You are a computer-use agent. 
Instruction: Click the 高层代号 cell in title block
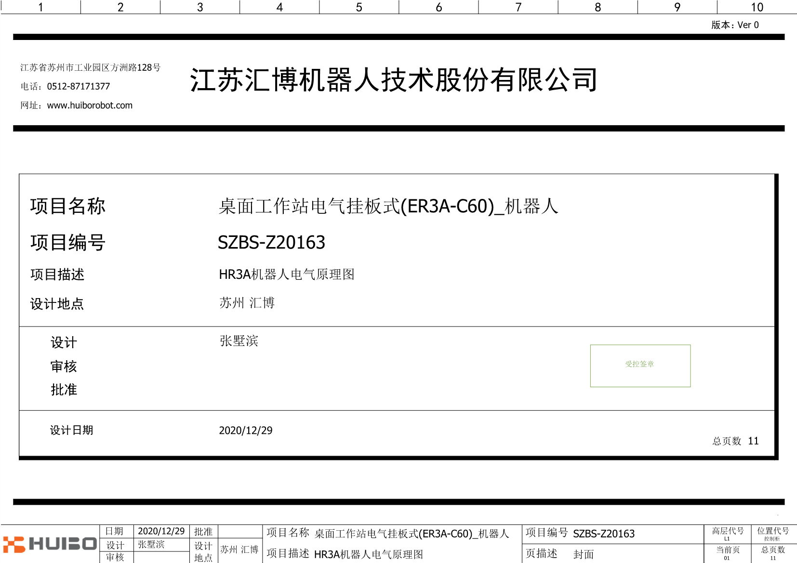(728, 534)
